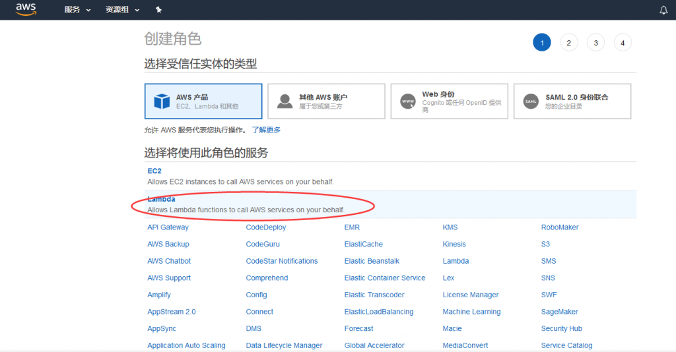Open the notifications bell icon
The width and height of the screenshot is (676, 352).
click(663, 10)
